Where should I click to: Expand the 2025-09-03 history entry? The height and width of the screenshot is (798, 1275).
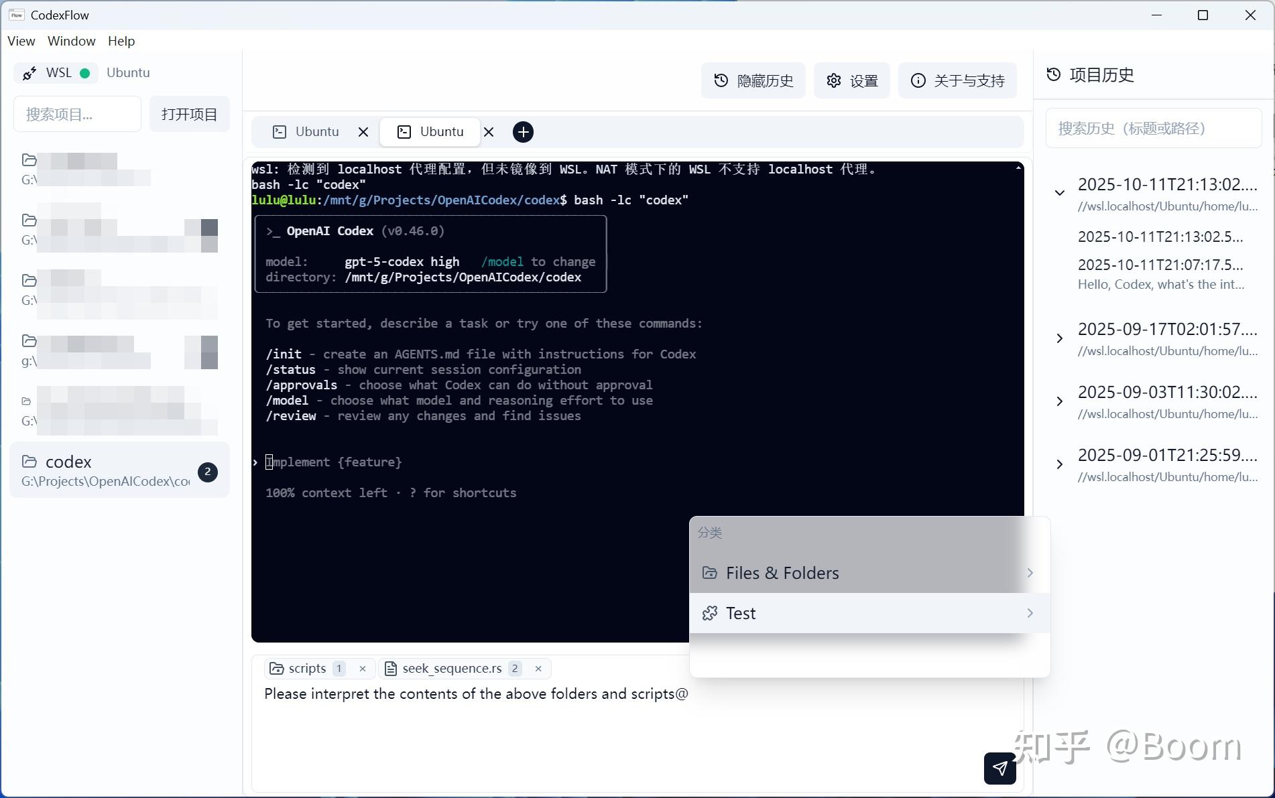pyautogui.click(x=1060, y=401)
